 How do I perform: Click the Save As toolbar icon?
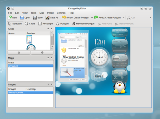point(52,17)
